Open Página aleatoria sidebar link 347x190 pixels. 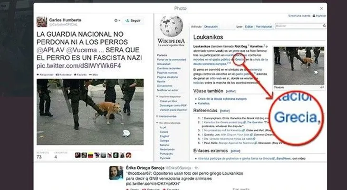pyautogui.click(x=167, y=77)
